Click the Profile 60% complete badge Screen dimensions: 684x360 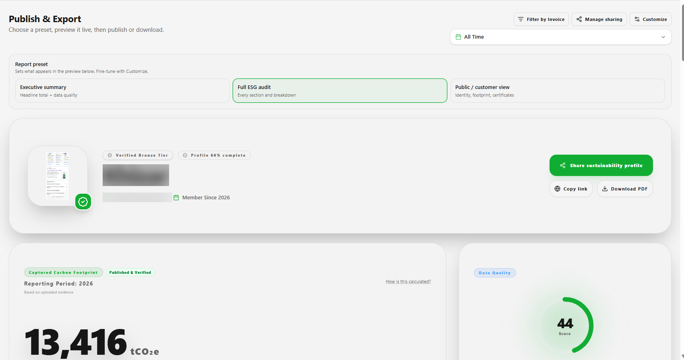(214, 155)
